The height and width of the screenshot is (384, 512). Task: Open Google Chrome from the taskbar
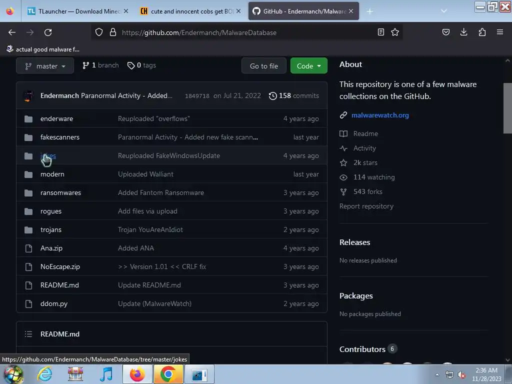168,374
